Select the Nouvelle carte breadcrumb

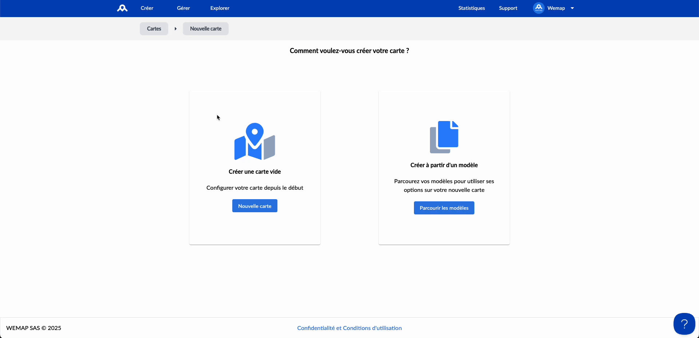206,29
